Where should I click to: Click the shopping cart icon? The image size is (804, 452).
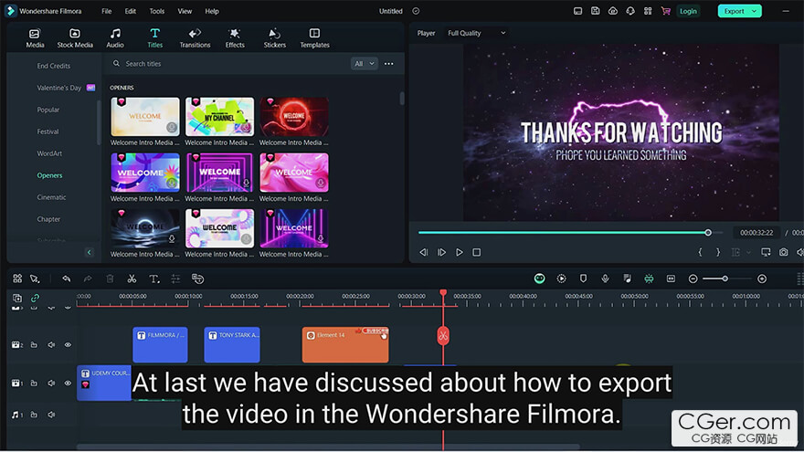click(x=665, y=11)
